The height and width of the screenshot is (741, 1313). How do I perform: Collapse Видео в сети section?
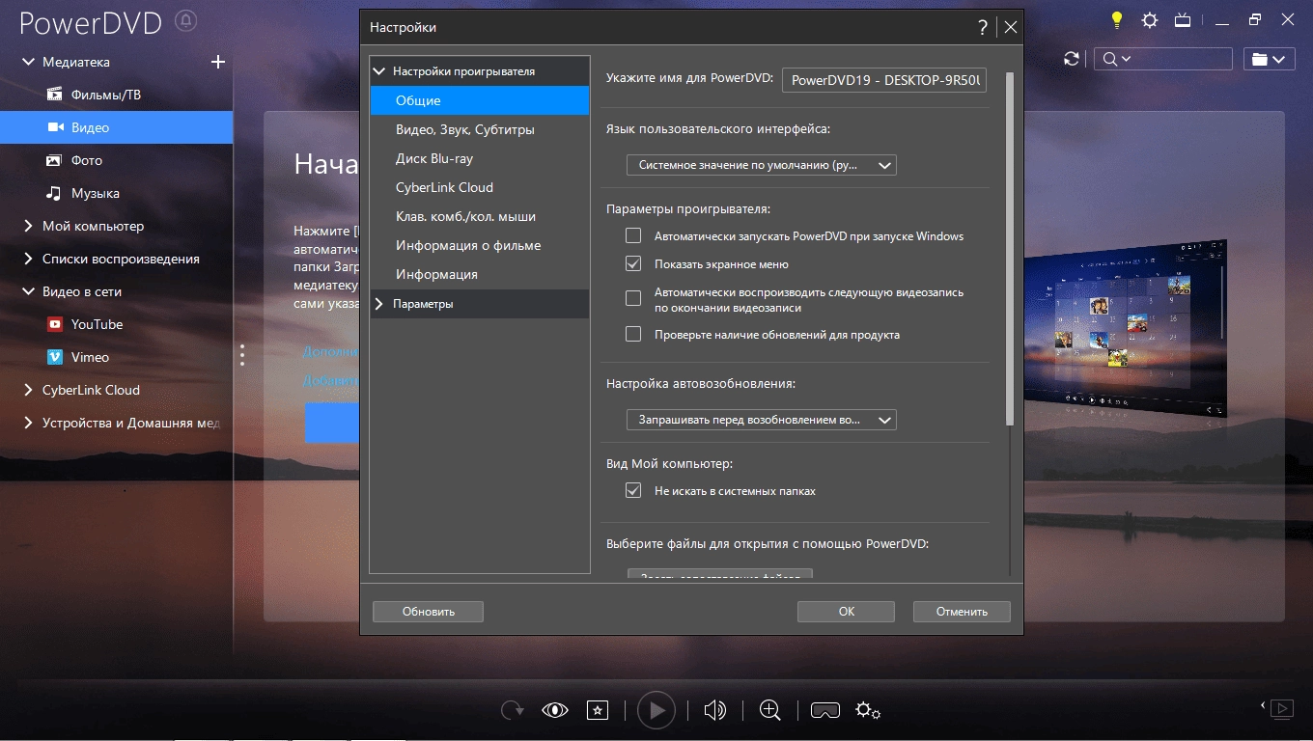tap(28, 291)
